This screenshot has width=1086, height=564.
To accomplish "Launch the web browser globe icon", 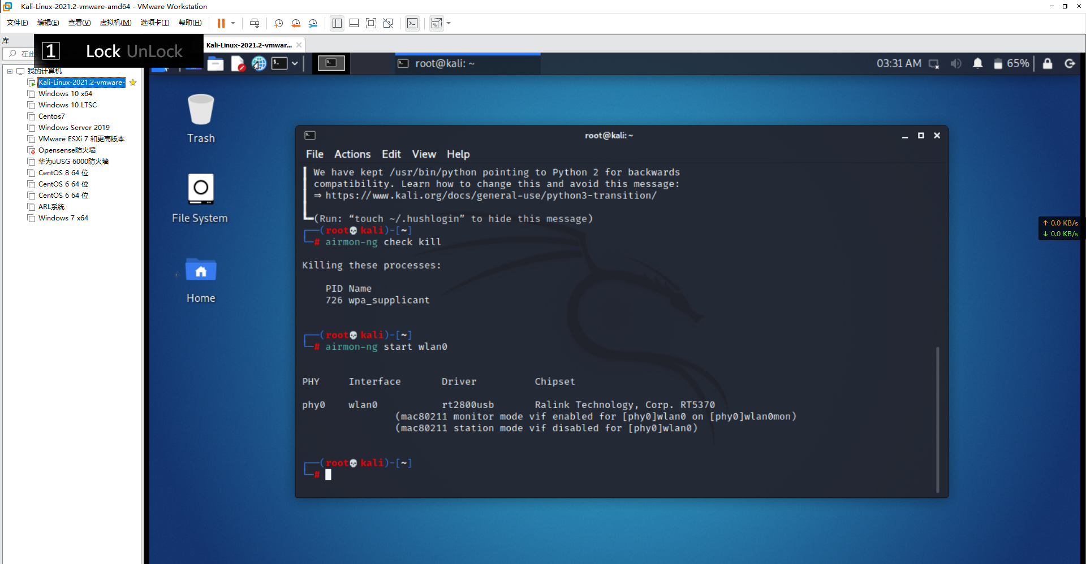I will point(259,63).
